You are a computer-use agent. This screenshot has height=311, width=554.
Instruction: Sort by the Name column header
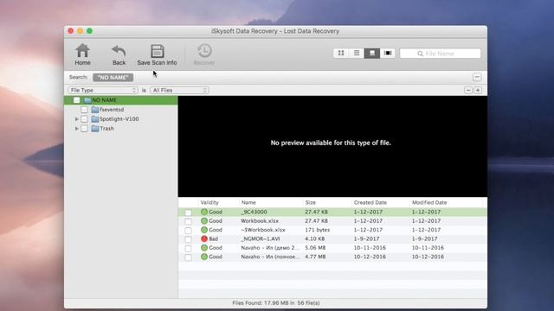(x=248, y=202)
